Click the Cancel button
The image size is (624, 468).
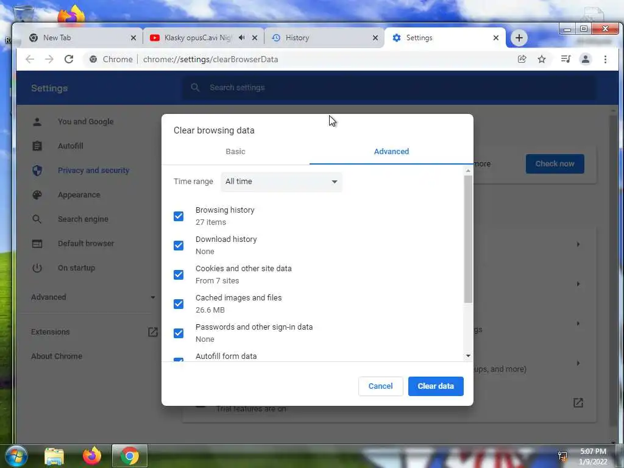(x=380, y=386)
